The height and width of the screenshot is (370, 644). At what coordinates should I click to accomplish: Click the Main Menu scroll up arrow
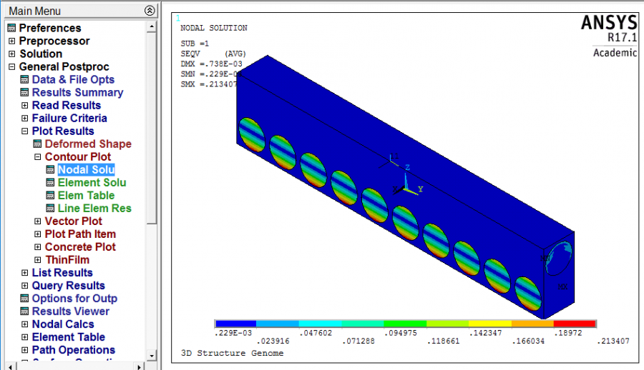coord(152,26)
